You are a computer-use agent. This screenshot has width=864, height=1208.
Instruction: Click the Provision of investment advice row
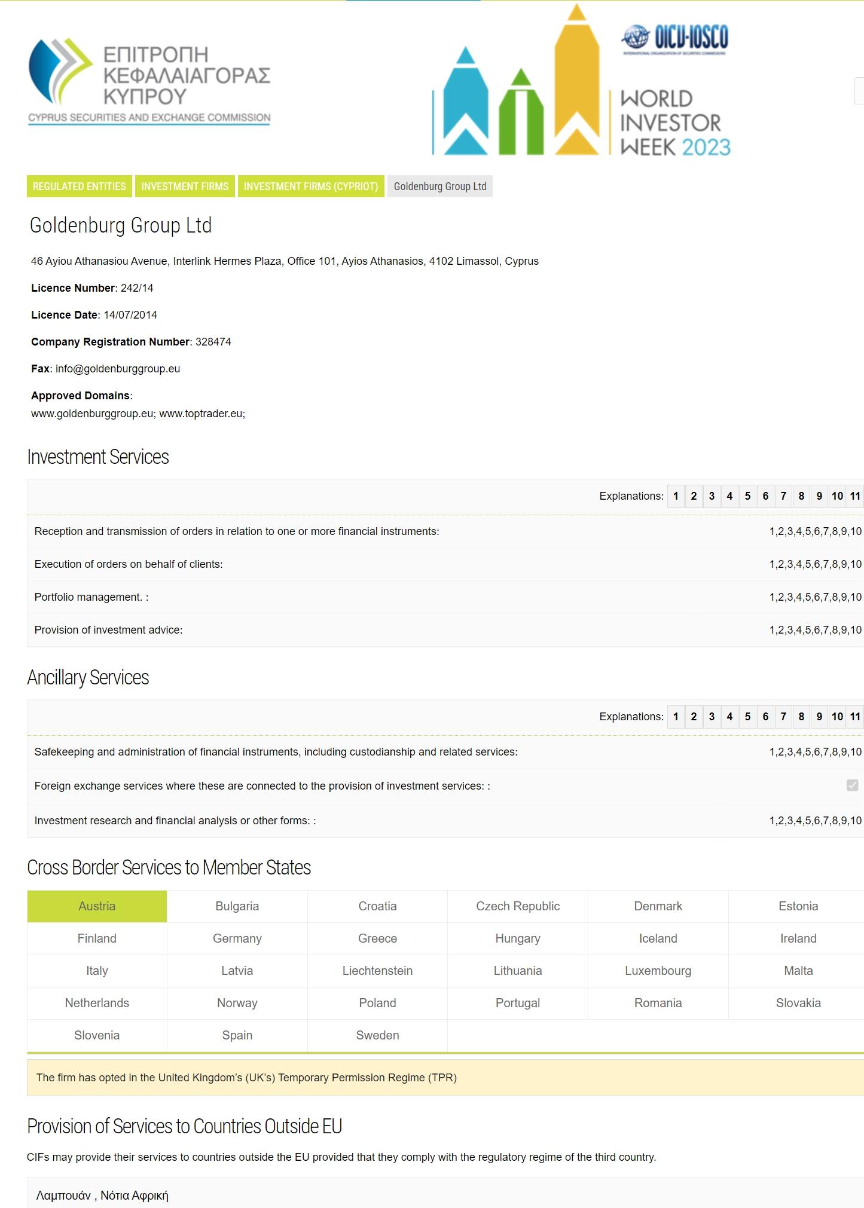pyautogui.click(x=445, y=630)
